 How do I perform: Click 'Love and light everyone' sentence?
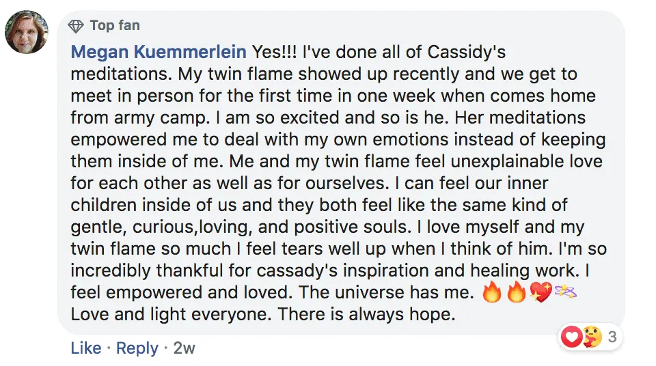[x=172, y=314]
